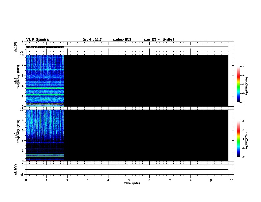Select the ch.2 colorbar log(PSD) units label
The image size is (261, 202).
[x=247, y=140]
